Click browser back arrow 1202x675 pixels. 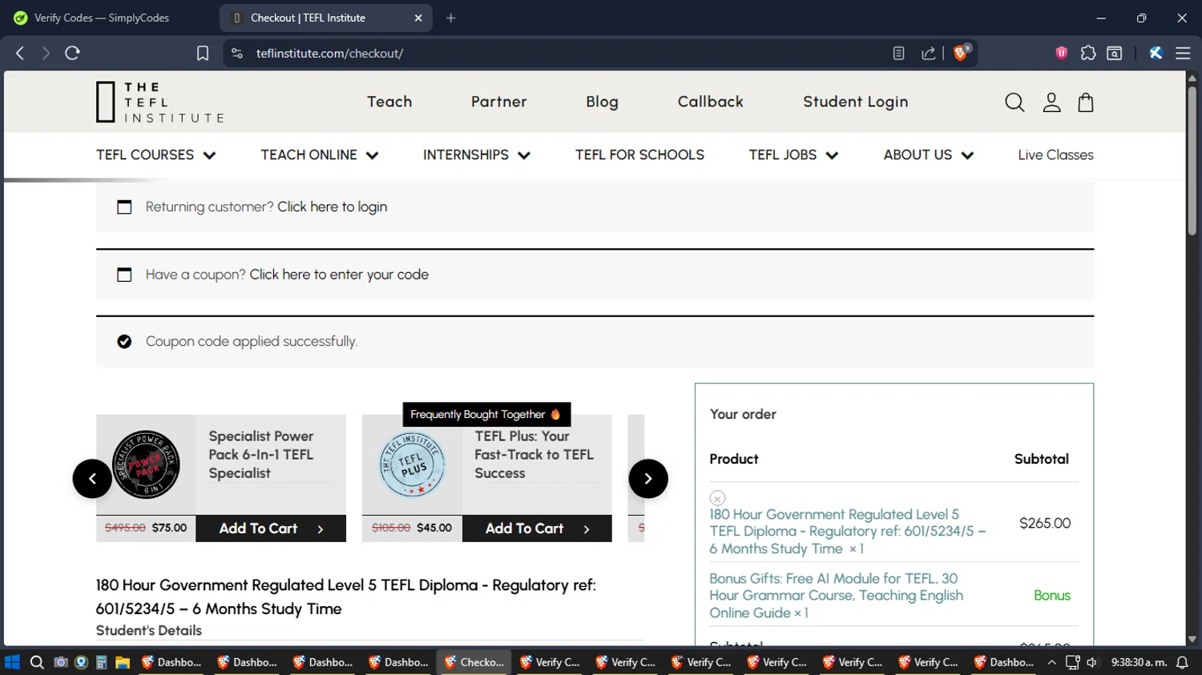point(20,53)
